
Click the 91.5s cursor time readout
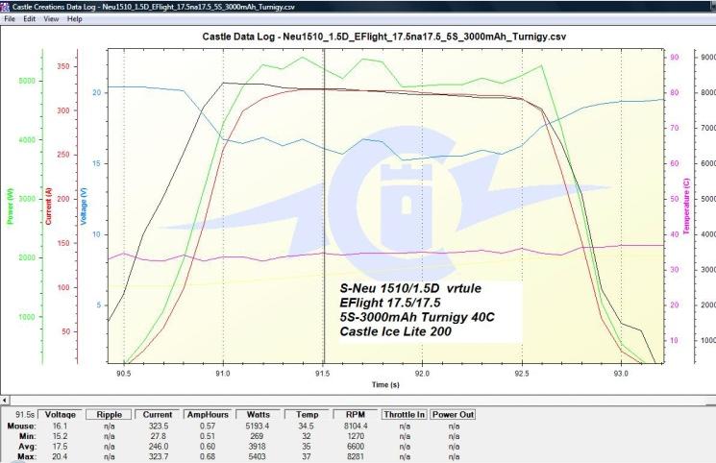(25, 415)
